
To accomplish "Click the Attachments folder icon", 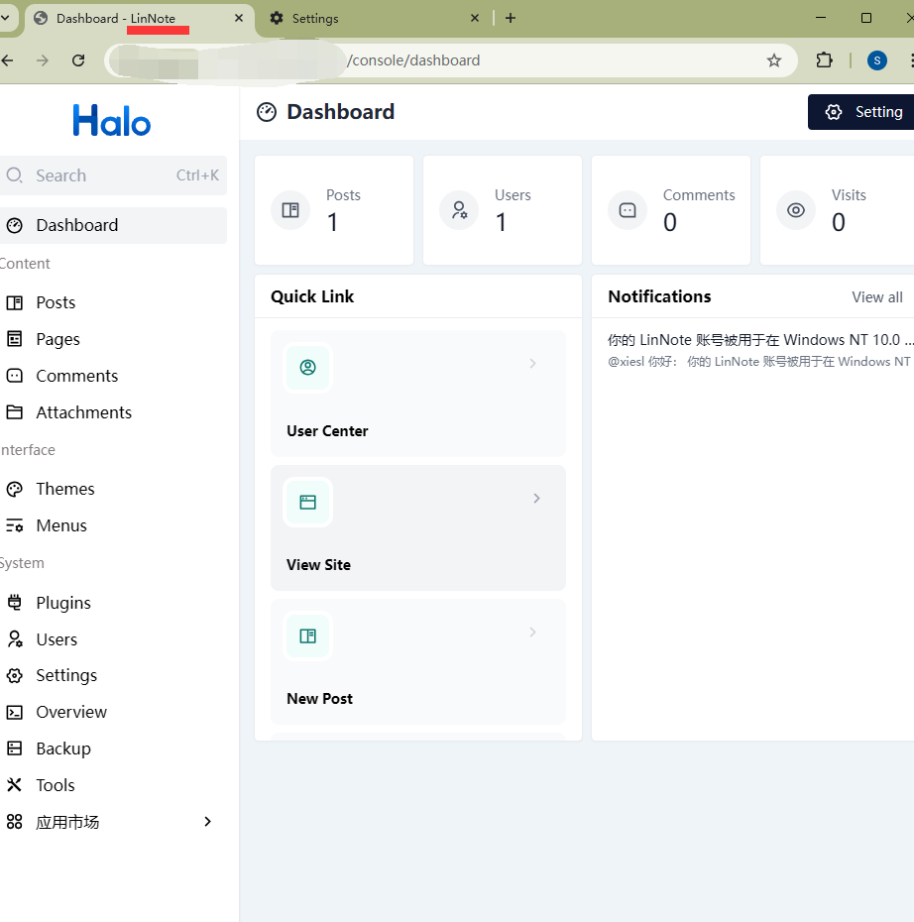I will pos(15,412).
